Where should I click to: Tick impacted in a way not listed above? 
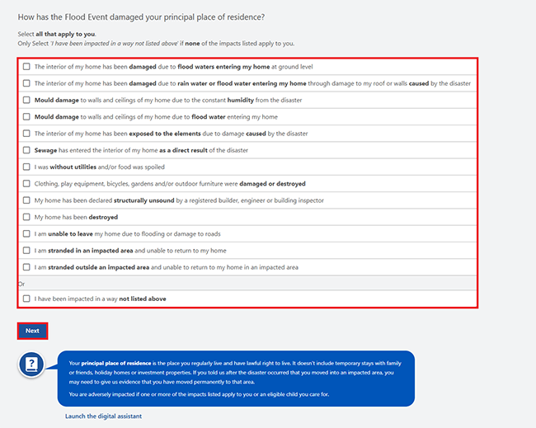click(26, 299)
